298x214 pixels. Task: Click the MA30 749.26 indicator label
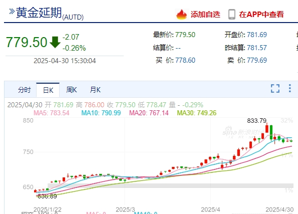click(197, 113)
